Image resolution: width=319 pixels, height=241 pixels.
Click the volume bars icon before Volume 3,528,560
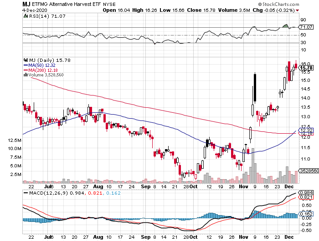[26, 75]
